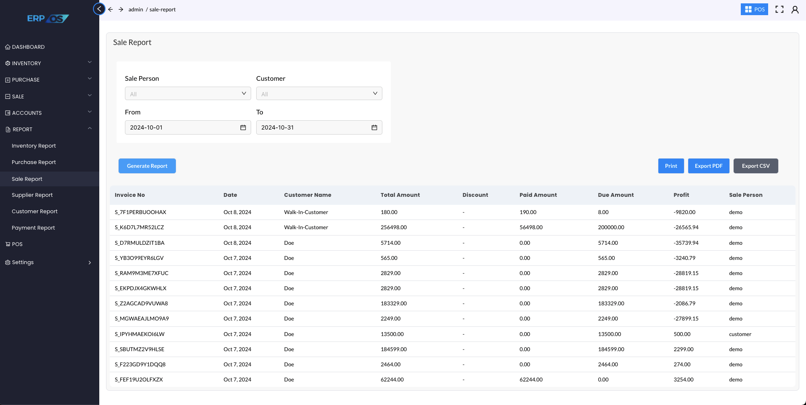Click the Generate Report button

[x=147, y=166]
